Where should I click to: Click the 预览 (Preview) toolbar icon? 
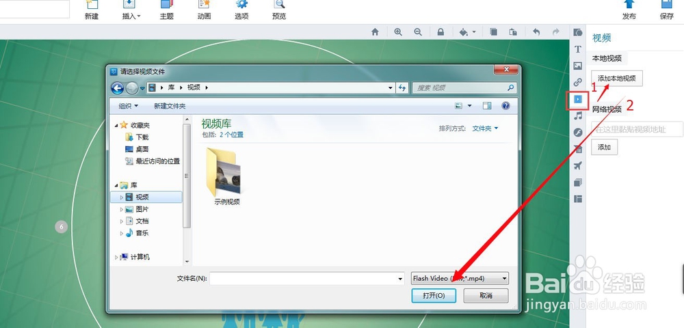(x=279, y=10)
